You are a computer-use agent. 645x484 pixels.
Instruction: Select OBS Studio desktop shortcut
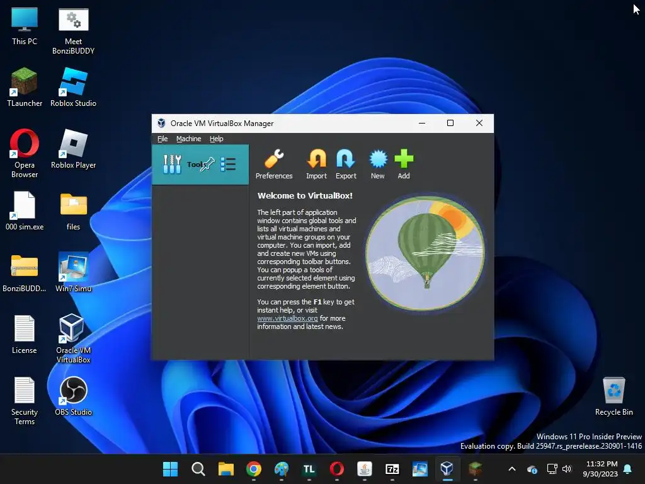pos(73,396)
